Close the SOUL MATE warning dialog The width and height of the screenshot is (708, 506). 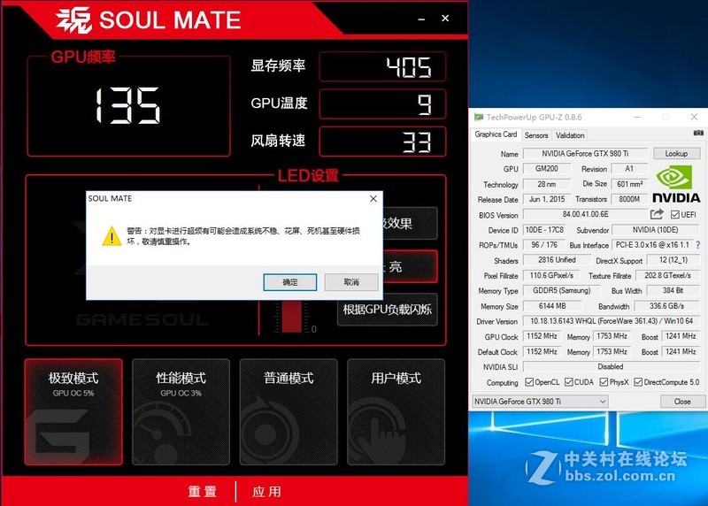(x=373, y=199)
